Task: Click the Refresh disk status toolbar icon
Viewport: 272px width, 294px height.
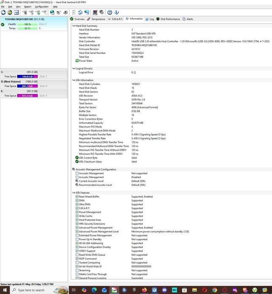Action: coord(3,12)
